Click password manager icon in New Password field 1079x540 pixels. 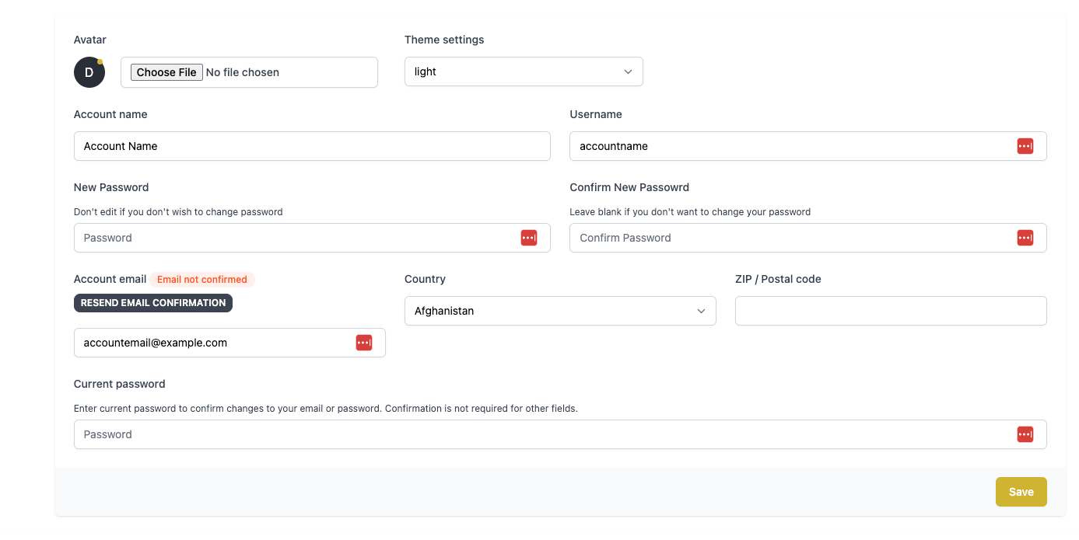[529, 238]
